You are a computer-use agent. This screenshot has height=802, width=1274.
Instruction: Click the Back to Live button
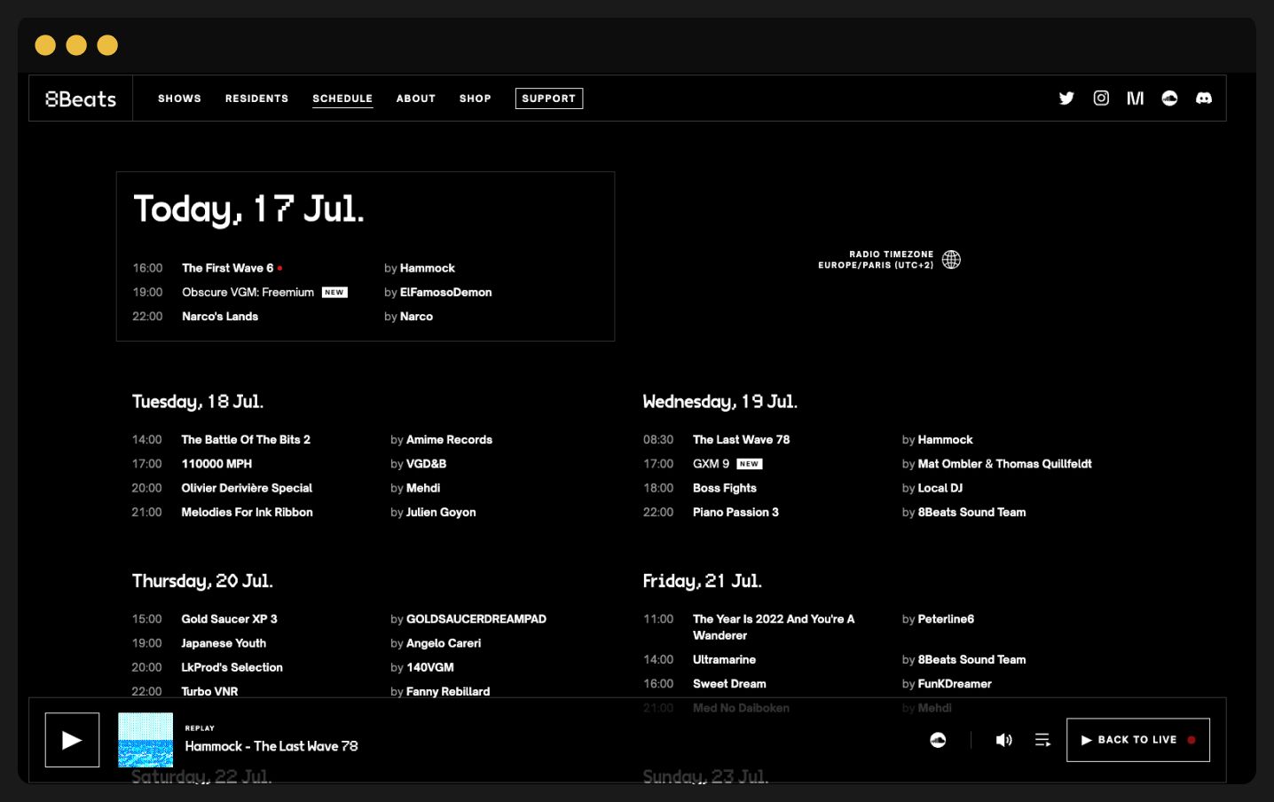point(1138,740)
